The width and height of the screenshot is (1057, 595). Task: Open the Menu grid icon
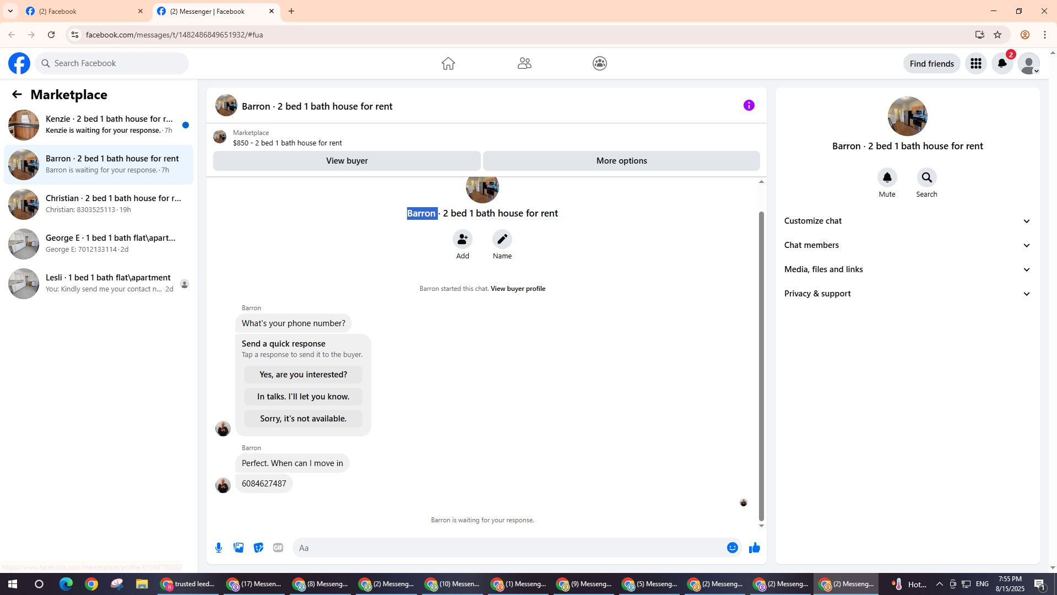[975, 63]
